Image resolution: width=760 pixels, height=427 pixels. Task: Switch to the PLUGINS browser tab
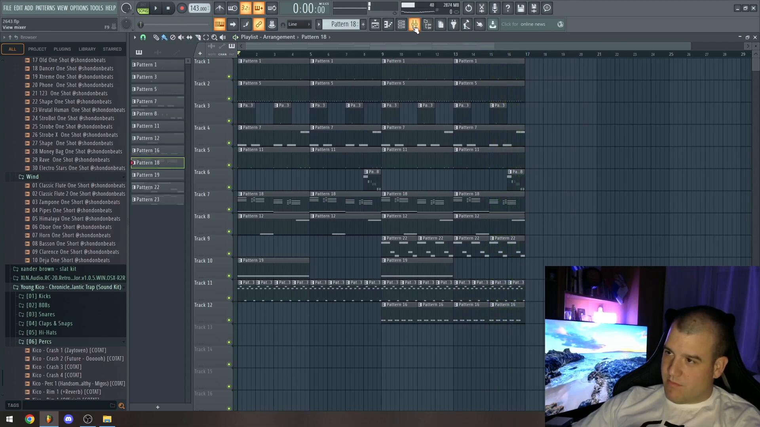(62, 49)
